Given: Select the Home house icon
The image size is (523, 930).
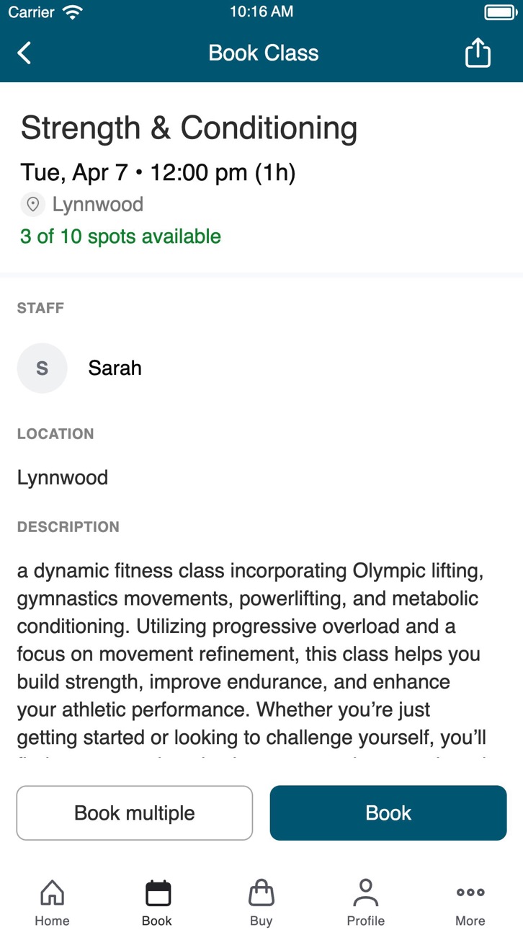Looking at the screenshot, I should [x=52, y=893].
